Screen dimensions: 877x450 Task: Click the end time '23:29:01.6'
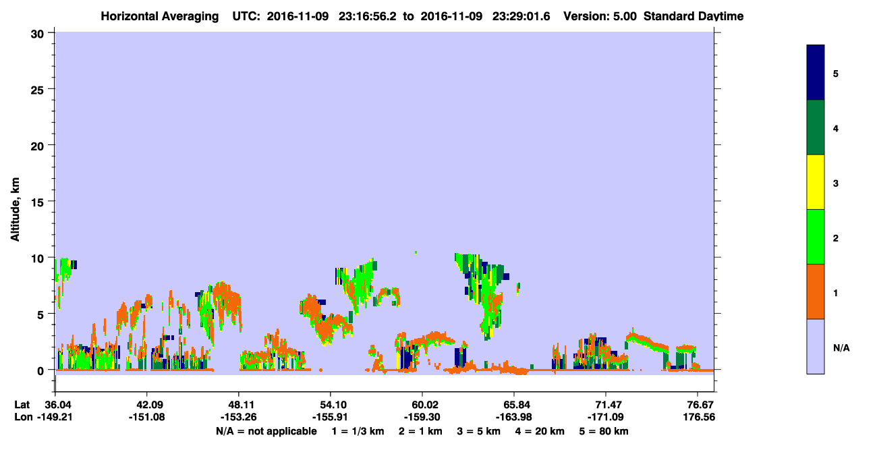click(521, 16)
